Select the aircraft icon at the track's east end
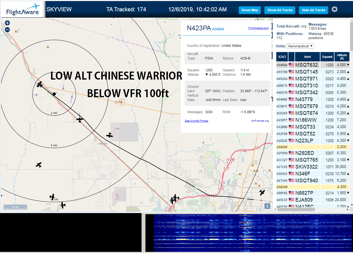 [x=262, y=192]
